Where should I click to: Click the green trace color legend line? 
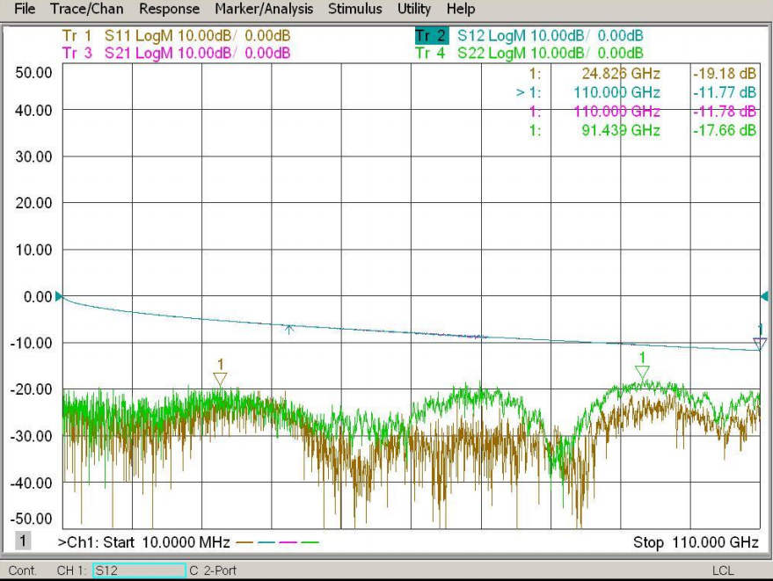[310, 542]
